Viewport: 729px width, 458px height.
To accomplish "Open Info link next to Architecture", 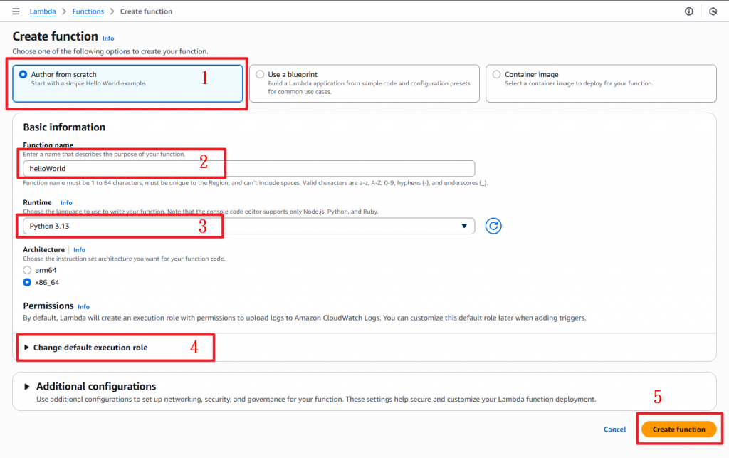I will point(79,250).
